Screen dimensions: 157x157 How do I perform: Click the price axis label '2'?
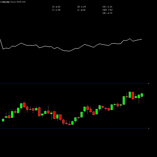149,128
